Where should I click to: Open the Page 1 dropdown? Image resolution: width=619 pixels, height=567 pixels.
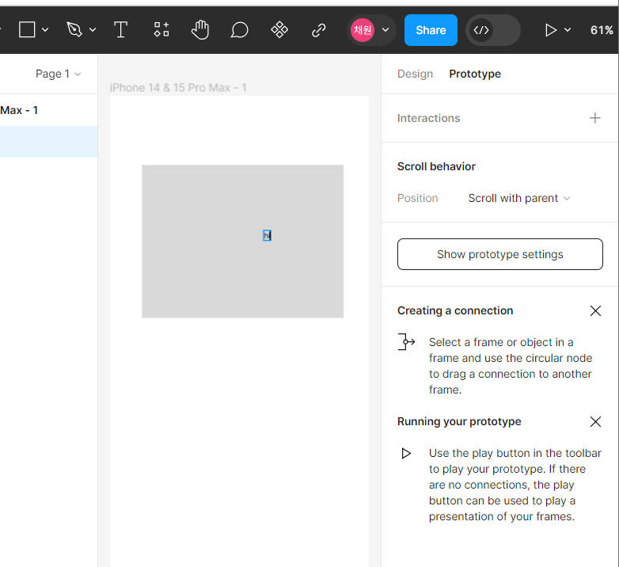pyautogui.click(x=58, y=74)
